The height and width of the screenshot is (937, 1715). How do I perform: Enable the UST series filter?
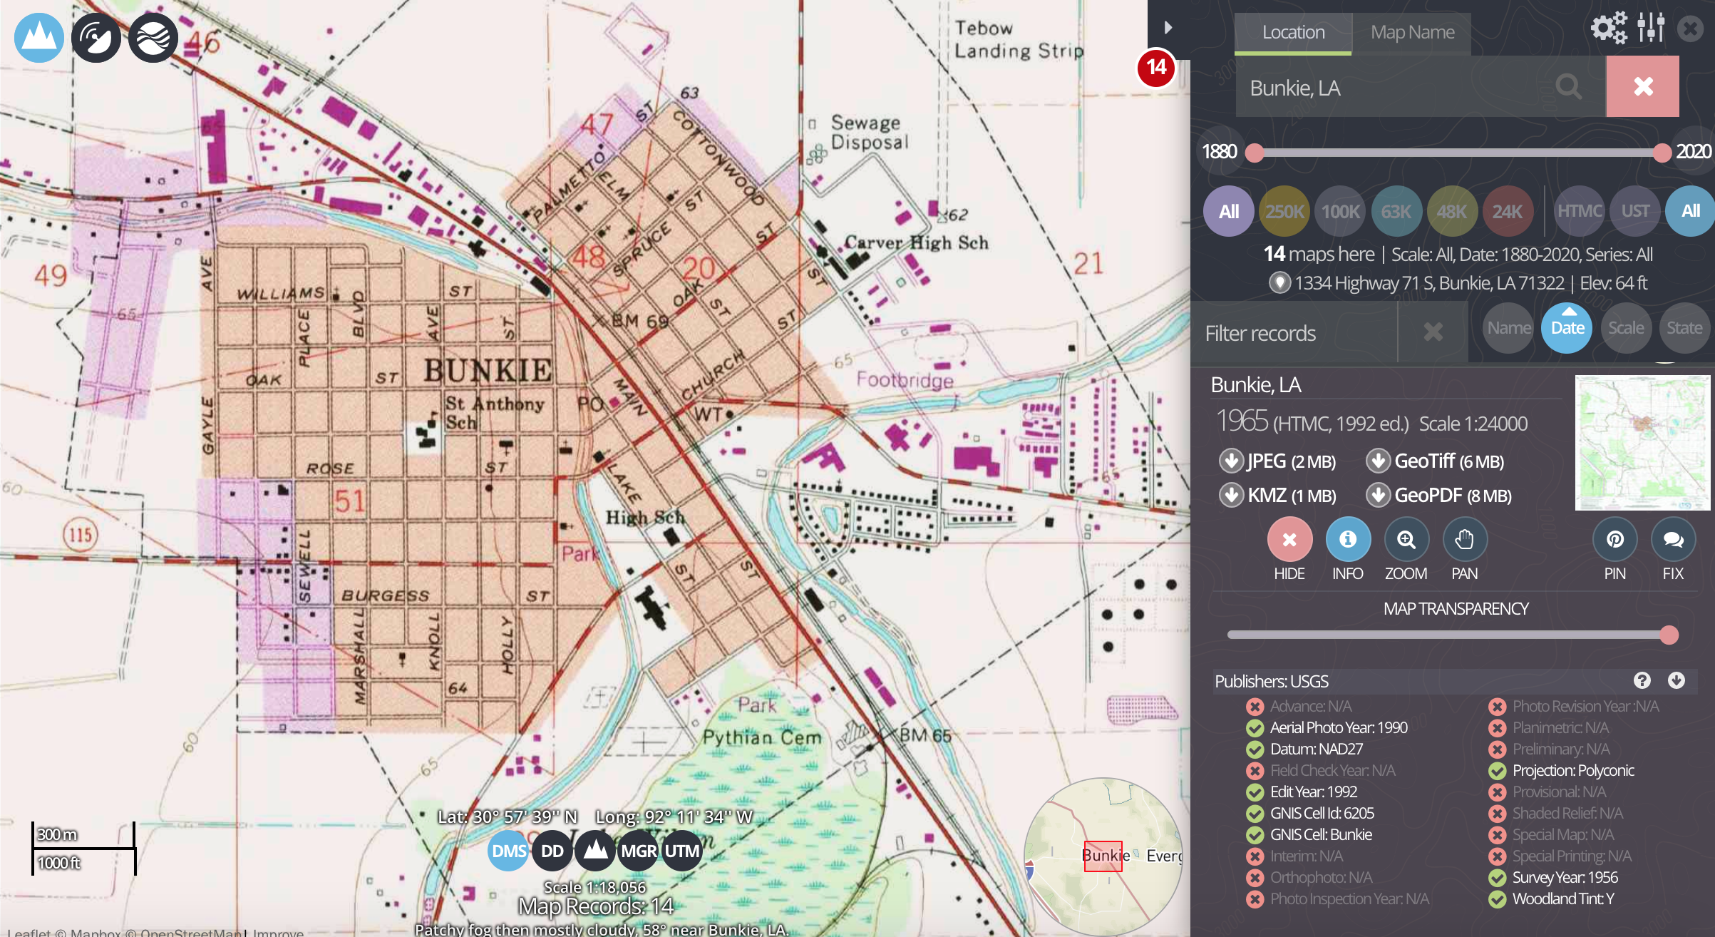coord(1634,211)
